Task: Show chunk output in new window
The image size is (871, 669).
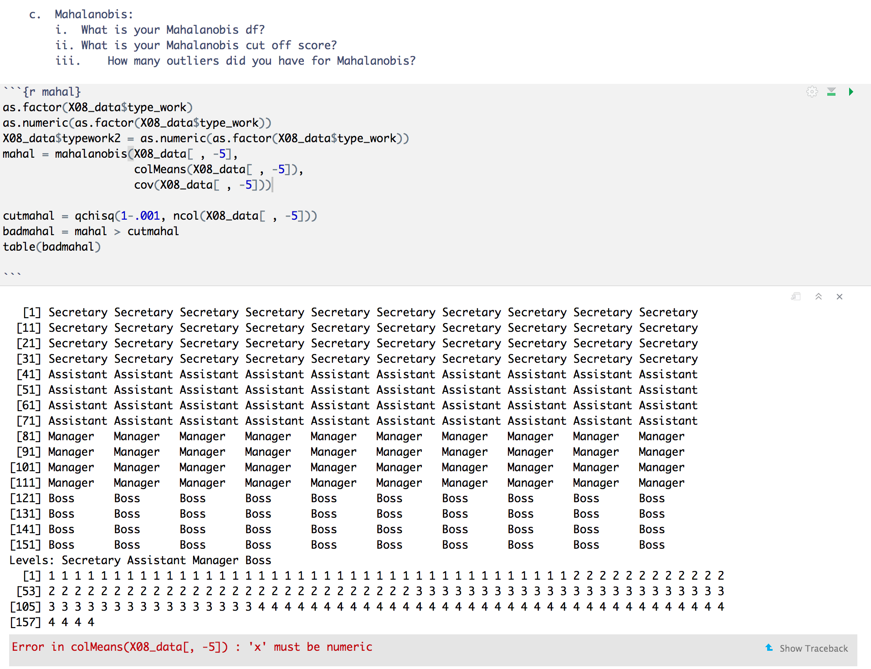Action: point(796,297)
